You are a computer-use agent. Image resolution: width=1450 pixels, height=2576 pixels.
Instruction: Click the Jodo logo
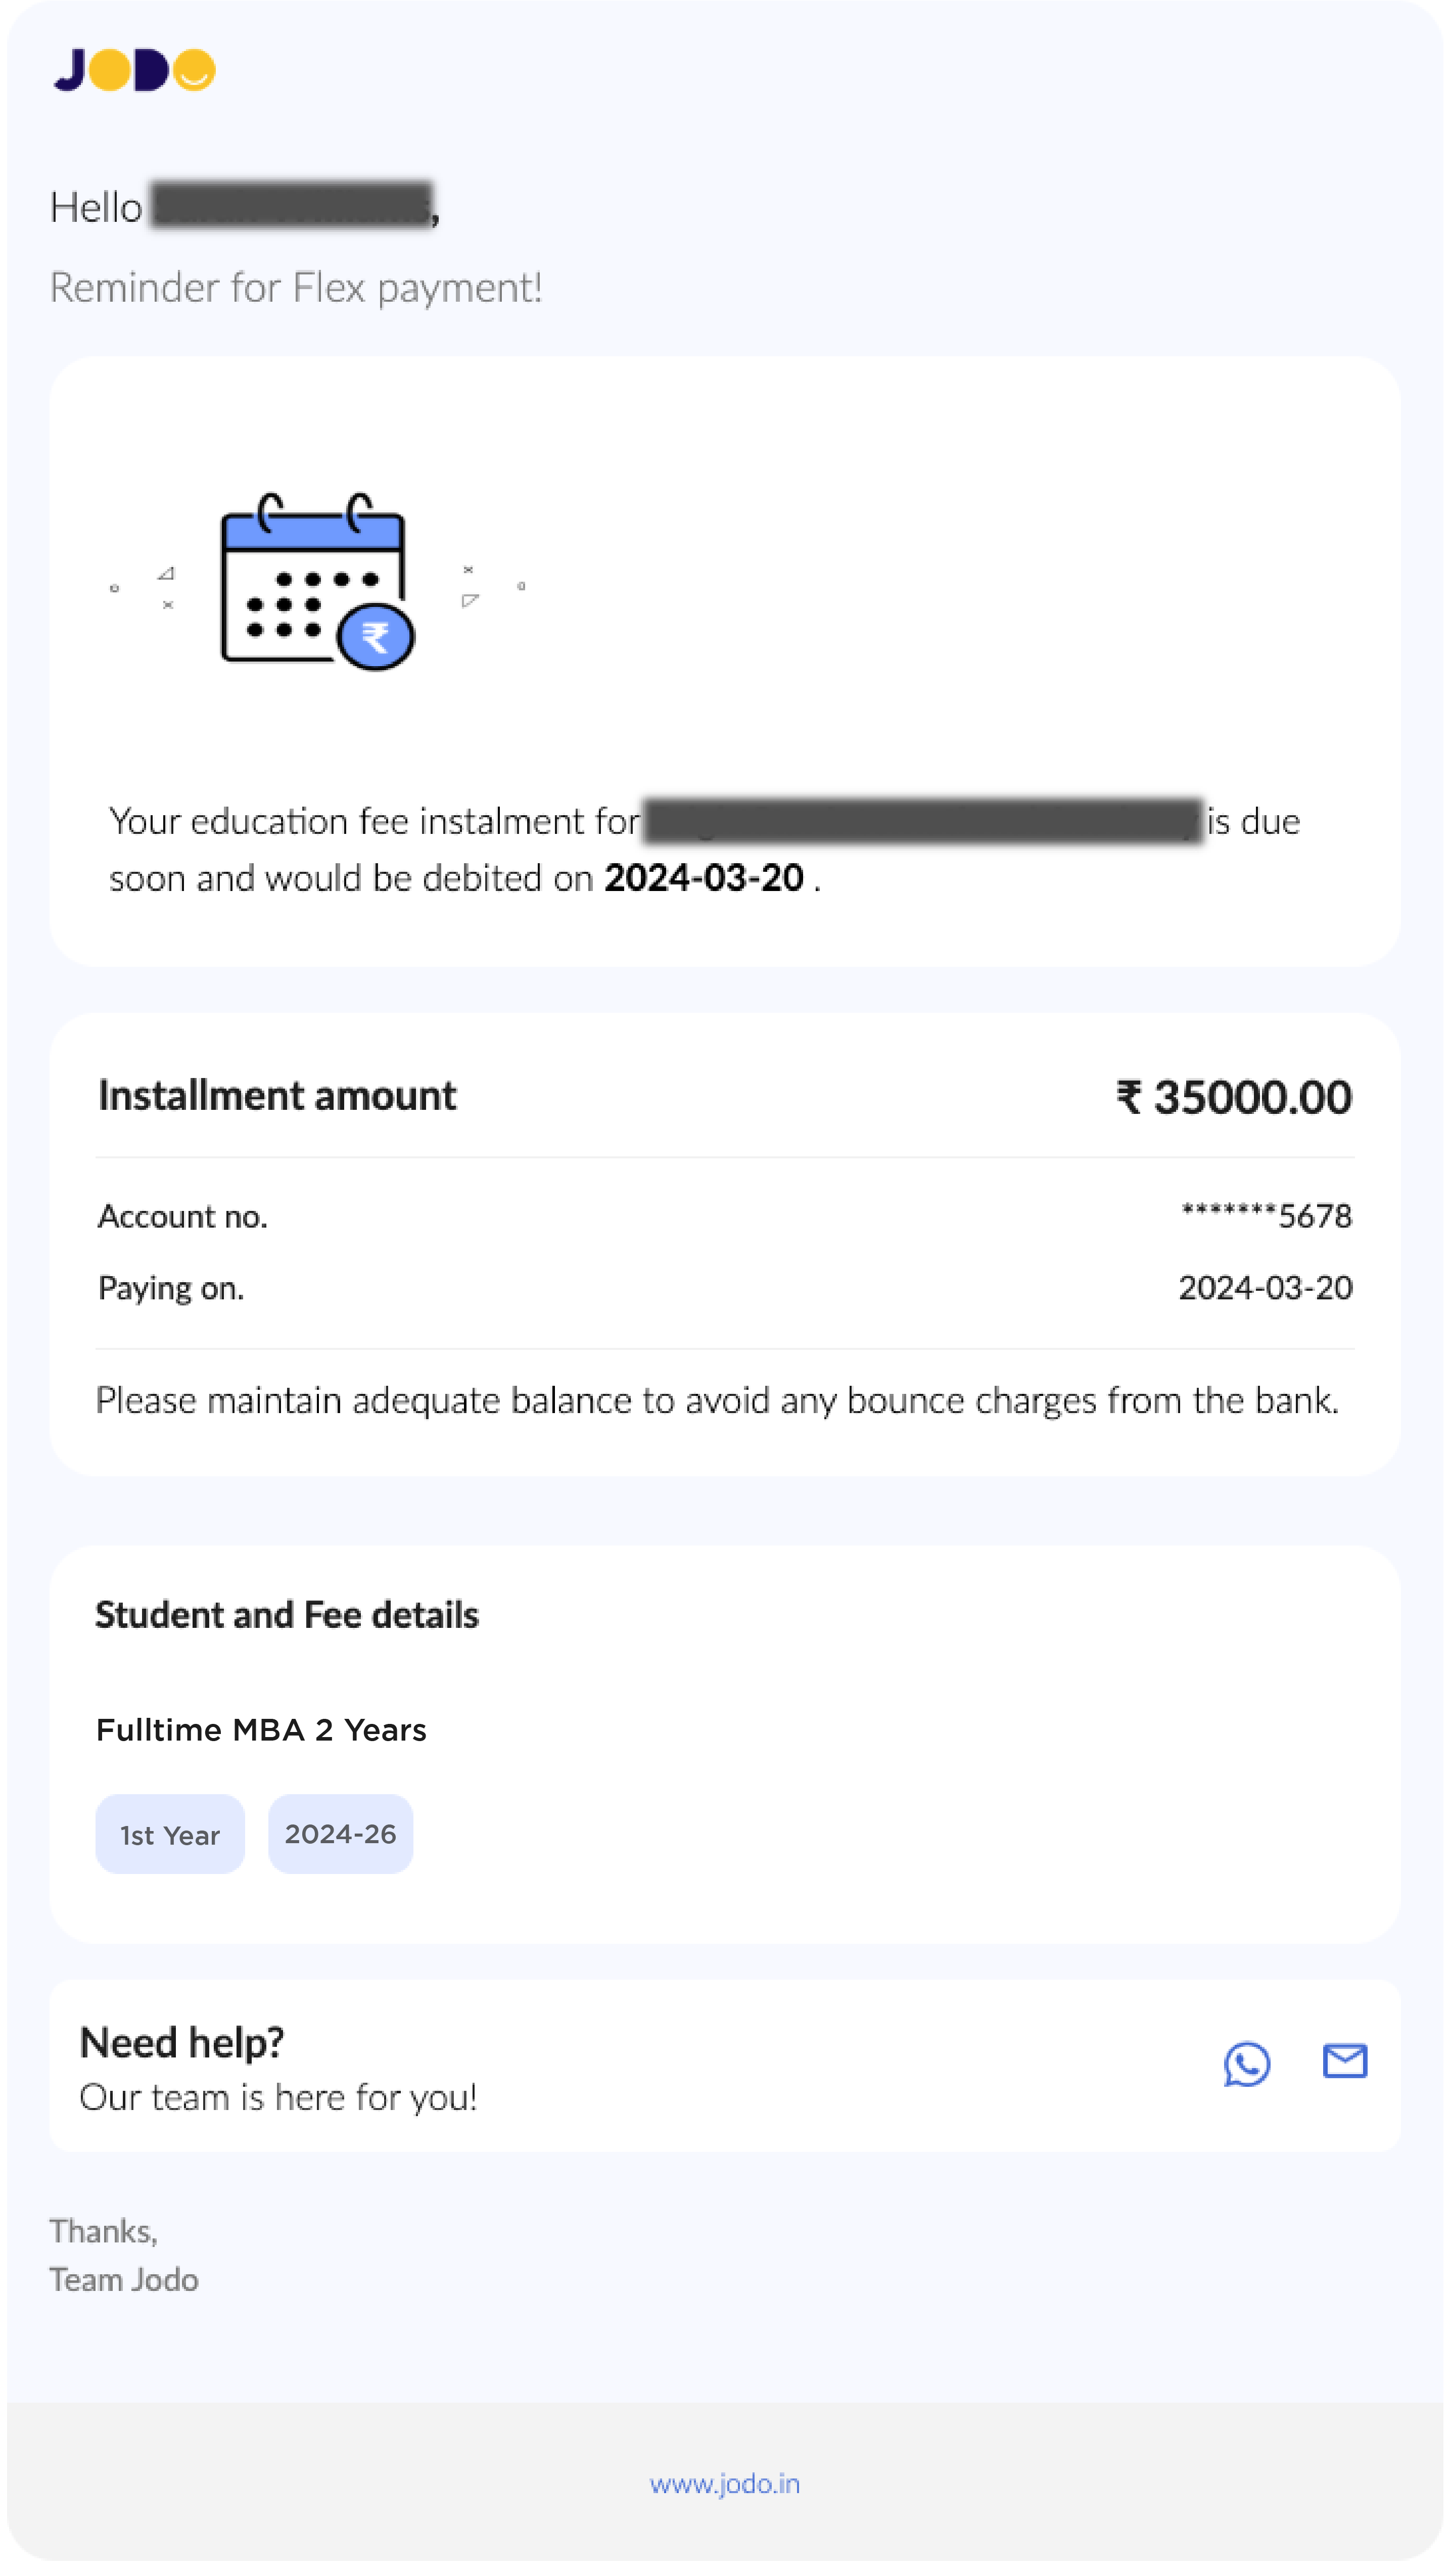point(135,70)
